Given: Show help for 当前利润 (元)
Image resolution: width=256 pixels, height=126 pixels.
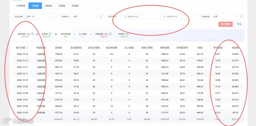Looking at the screenshot, I should [32, 34].
